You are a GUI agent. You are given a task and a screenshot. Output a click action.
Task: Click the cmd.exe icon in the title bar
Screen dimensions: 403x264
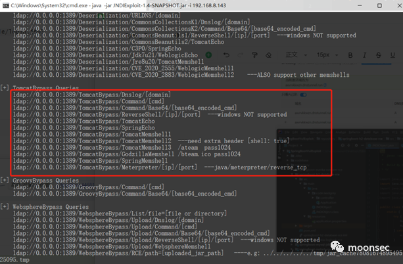(6, 5)
